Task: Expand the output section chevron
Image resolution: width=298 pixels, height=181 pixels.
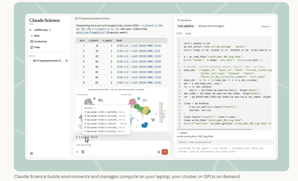Action: (178, 133)
